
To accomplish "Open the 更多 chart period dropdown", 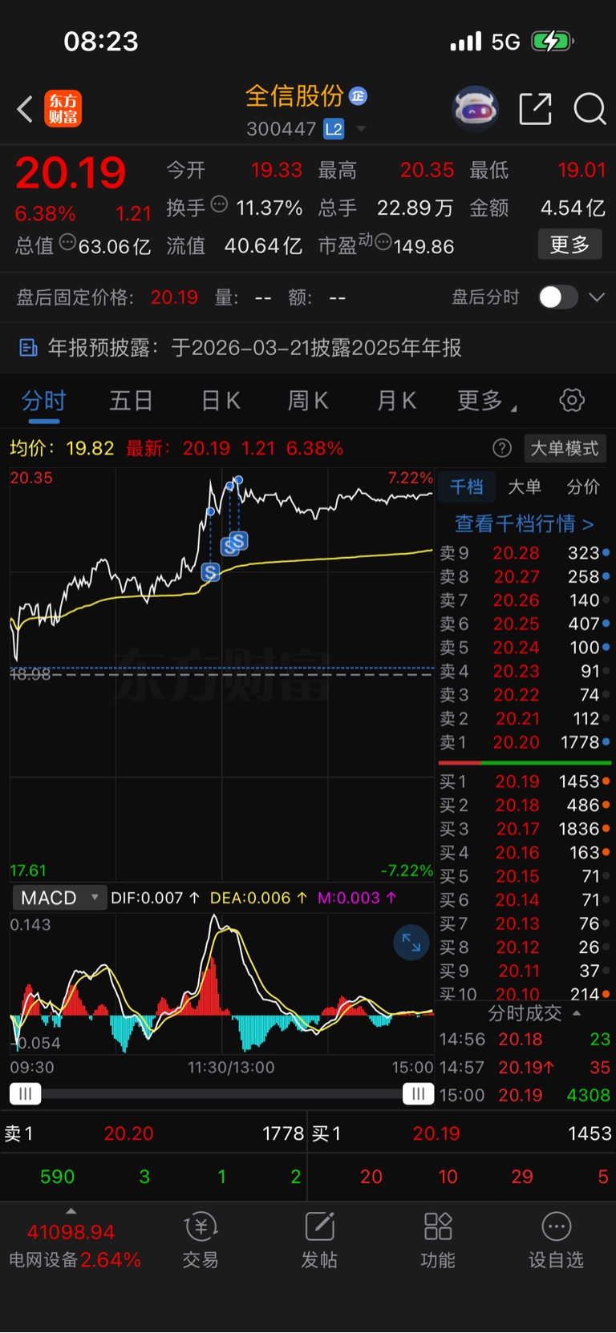I will pyautogui.click(x=486, y=400).
